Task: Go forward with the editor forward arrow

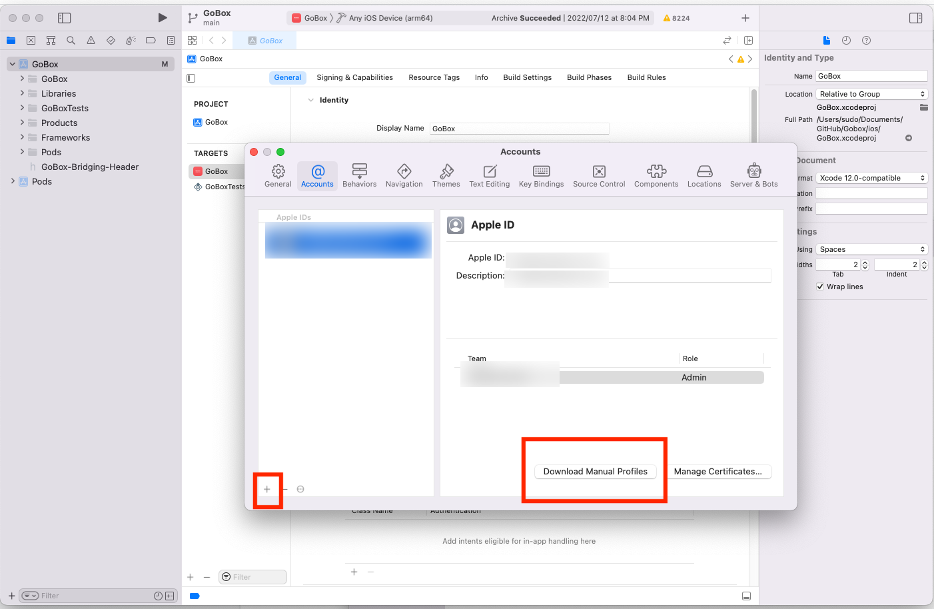Action: point(224,41)
